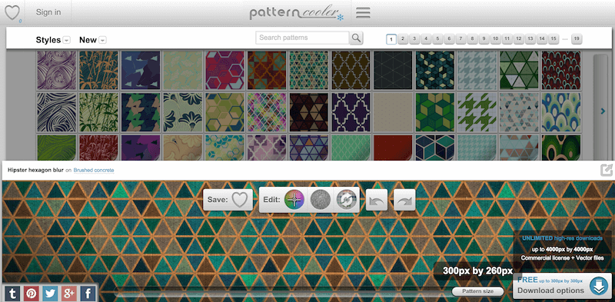Viewport: 615px width, 302px height.
Task: Select the plain black triangle grid thumbnail
Action: [x=393, y=70]
